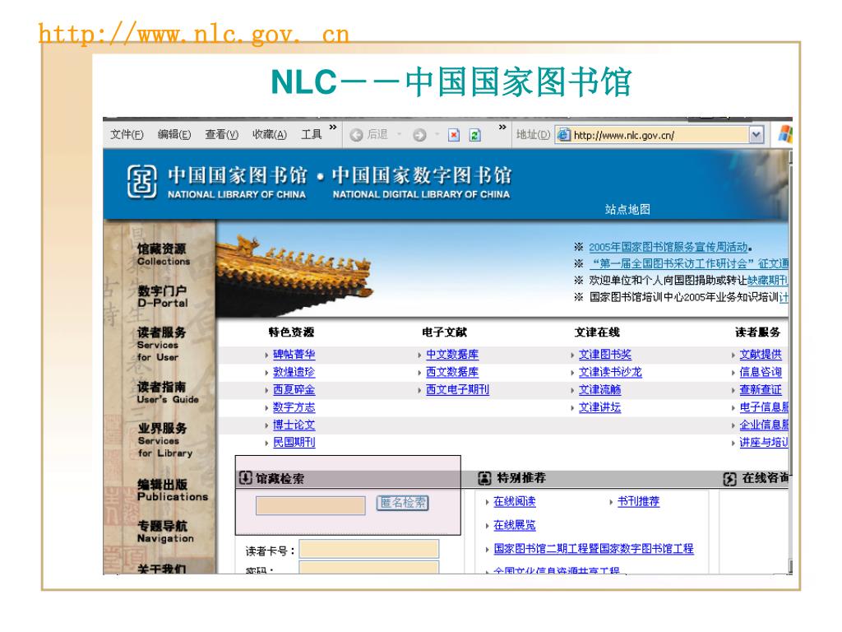This screenshot has height=632, width=842.
Task: Select 数字门户 D-Portal in sidebar
Action: pos(163,296)
